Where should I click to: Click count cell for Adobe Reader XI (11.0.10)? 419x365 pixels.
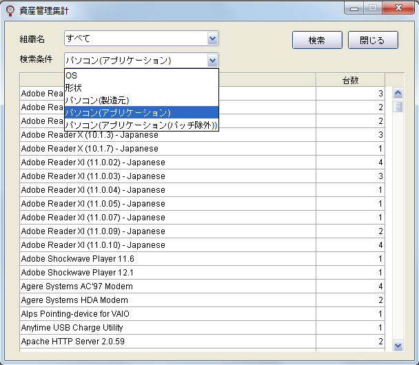350,245
